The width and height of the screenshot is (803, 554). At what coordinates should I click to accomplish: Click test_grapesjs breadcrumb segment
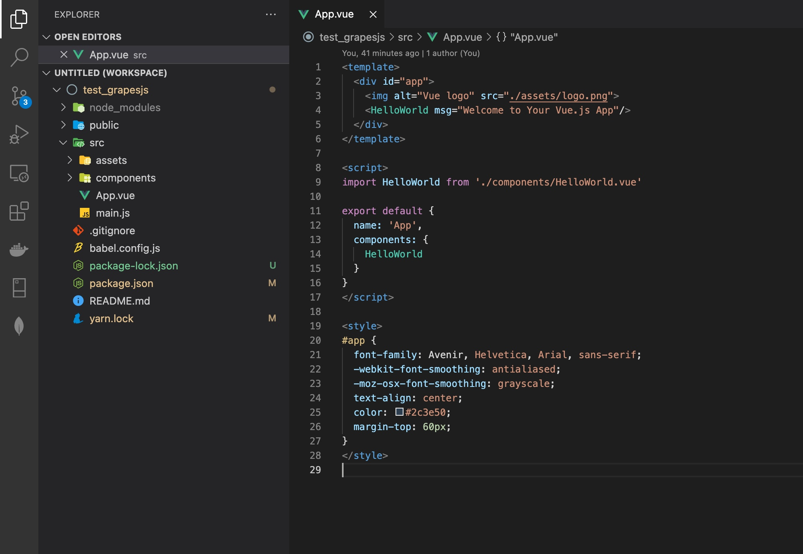[352, 37]
